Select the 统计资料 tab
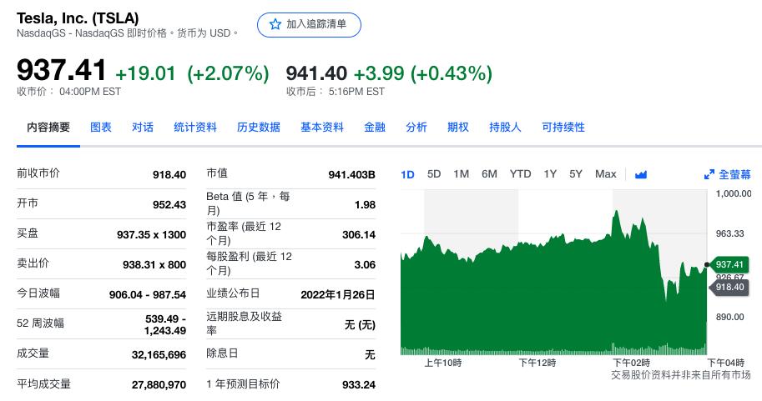The height and width of the screenshot is (401, 762). [195, 128]
